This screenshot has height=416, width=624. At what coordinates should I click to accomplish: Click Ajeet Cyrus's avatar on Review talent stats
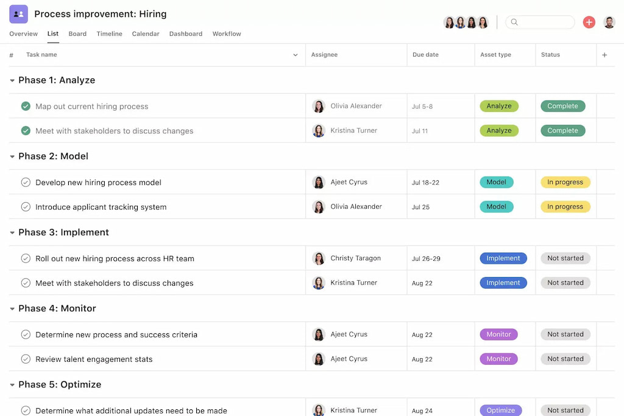tap(319, 359)
